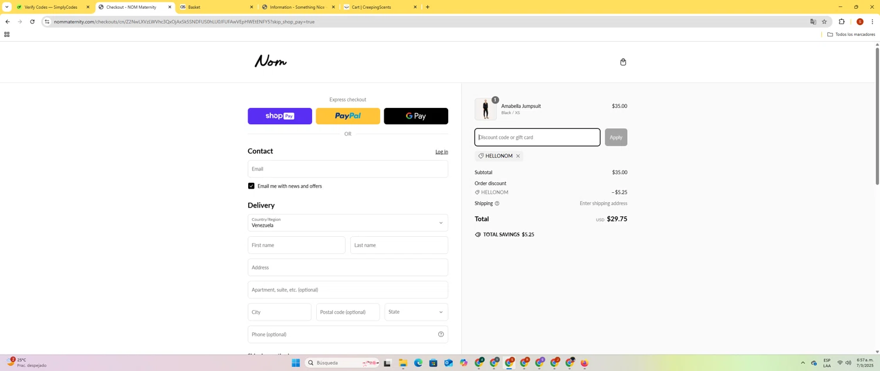Click the phone field help icon
880x371 pixels.
tap(441, 335)
